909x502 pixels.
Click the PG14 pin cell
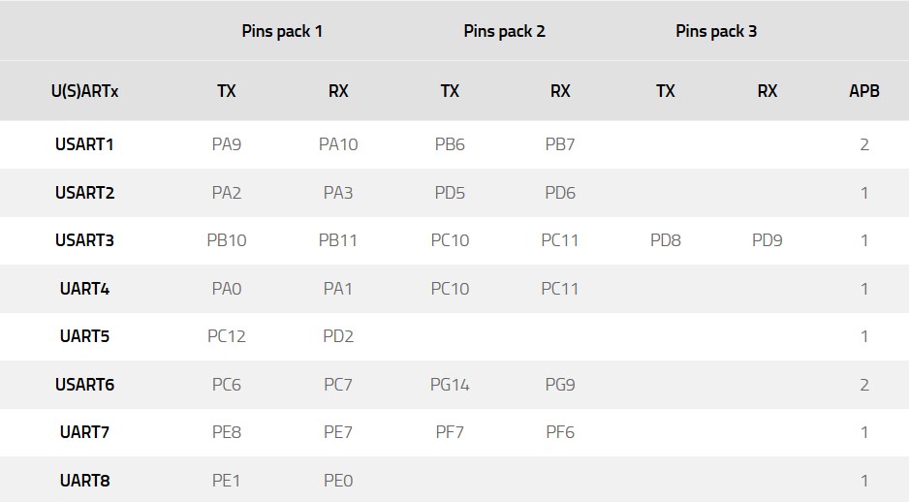pyautogui.click(x=450, y=385)
